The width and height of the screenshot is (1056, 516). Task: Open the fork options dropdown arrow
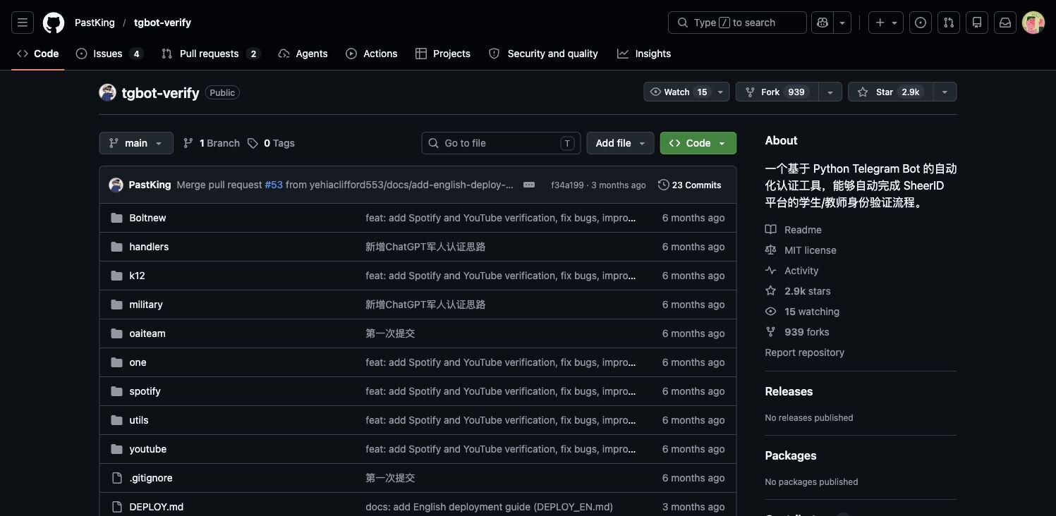coord(830,92)
